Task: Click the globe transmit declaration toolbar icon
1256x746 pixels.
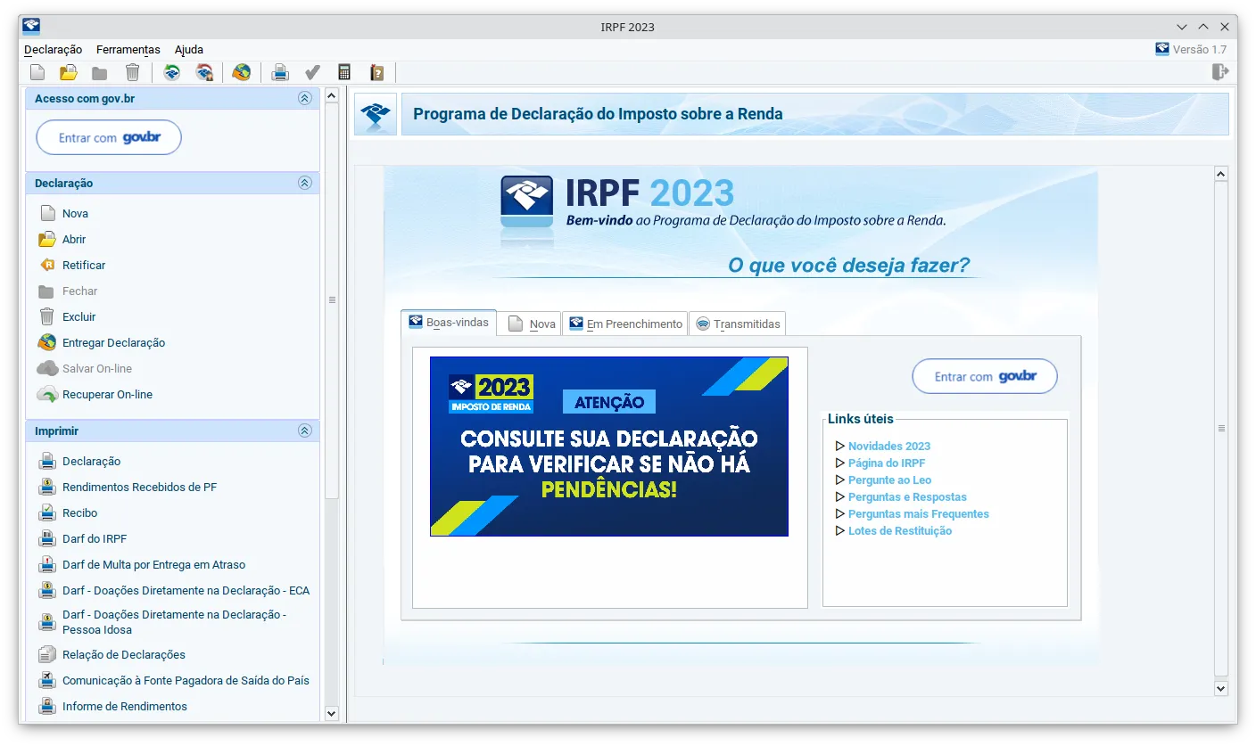Action: (x=241, y=73)
